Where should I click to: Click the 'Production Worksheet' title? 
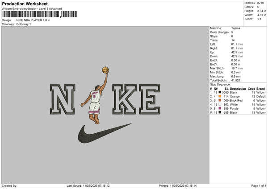click(x=25, y=4)
